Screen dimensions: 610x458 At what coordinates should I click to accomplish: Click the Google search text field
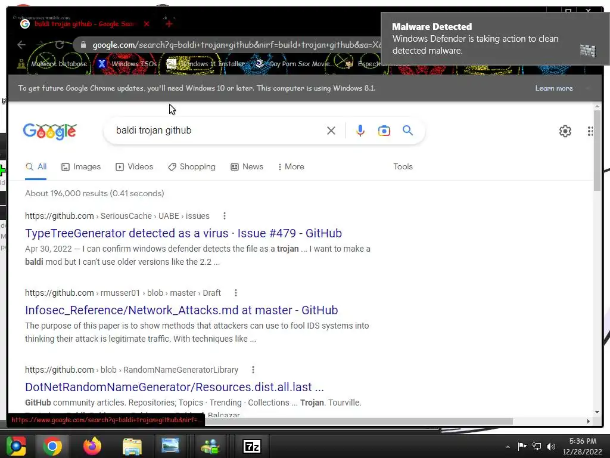218,131
